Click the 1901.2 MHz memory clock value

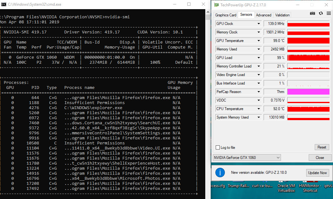275,32
